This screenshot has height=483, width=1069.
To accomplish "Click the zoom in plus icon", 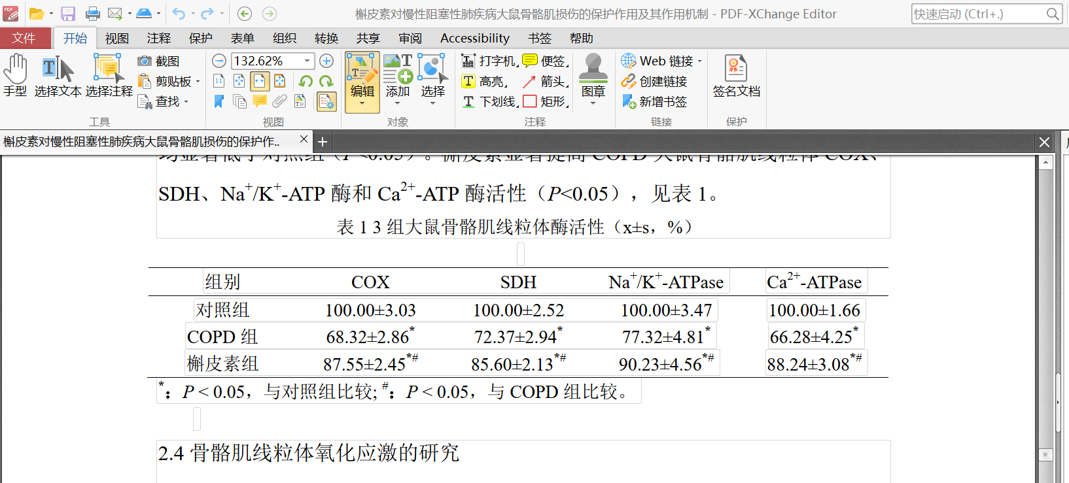I will point(326,61).
